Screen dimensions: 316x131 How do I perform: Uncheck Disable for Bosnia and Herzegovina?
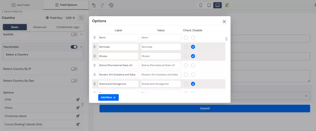193,84
